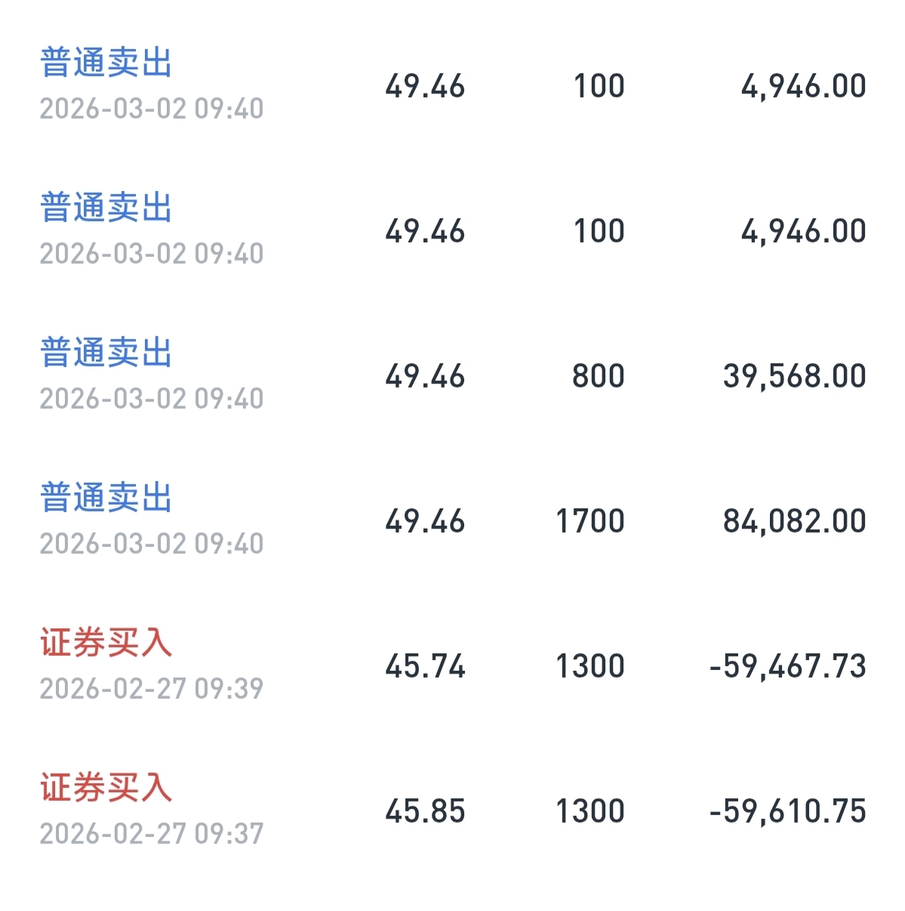
Task: Select the 1700 quantity value
Action: pos(589,521)
